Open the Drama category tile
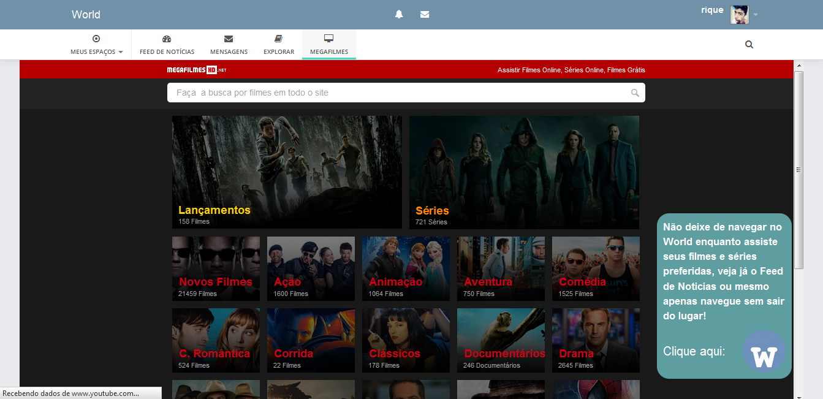Screen dimensions: 823x399 click(x=596, y=340)
